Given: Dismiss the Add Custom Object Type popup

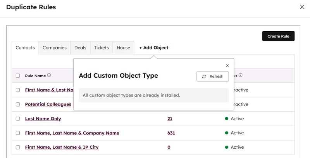Looking at the screenshot, I should point(227,66).
